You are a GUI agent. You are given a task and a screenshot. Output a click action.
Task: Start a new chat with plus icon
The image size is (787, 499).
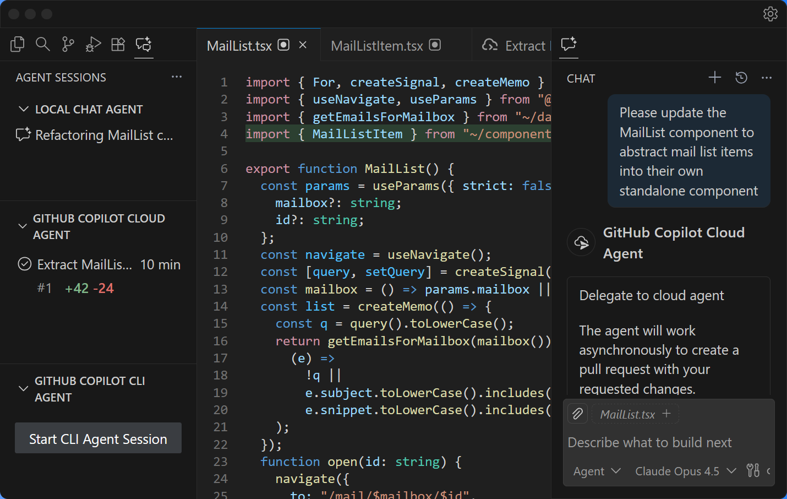click(714, 78)
